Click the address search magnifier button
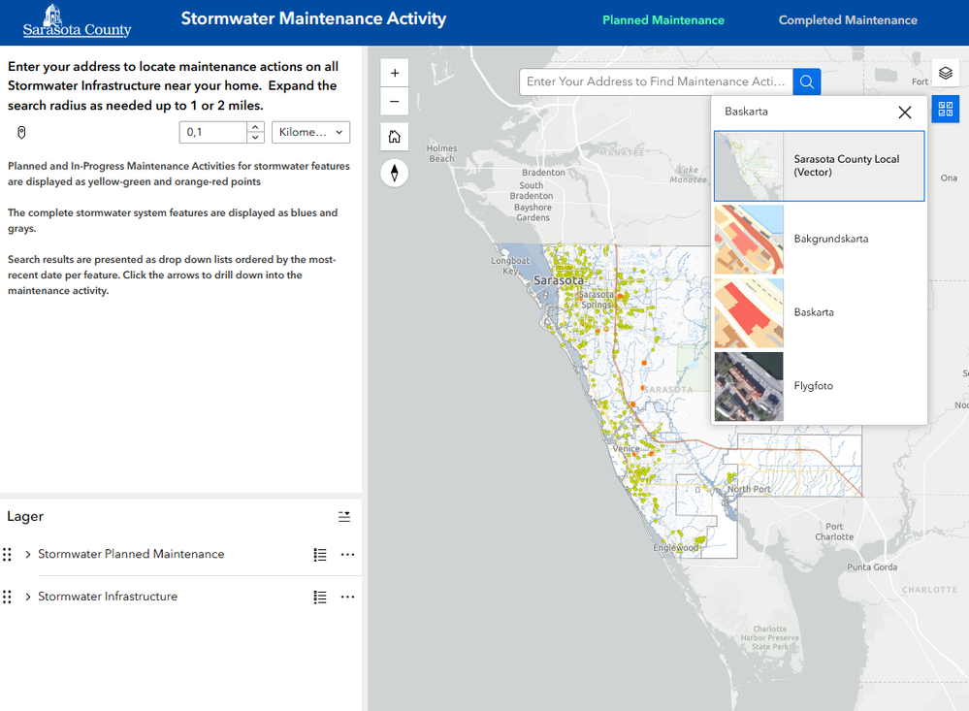969x711 pixels. 807,81
